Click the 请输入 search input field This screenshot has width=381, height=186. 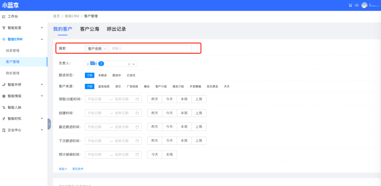pyautogui.click(x=150, y=49)
